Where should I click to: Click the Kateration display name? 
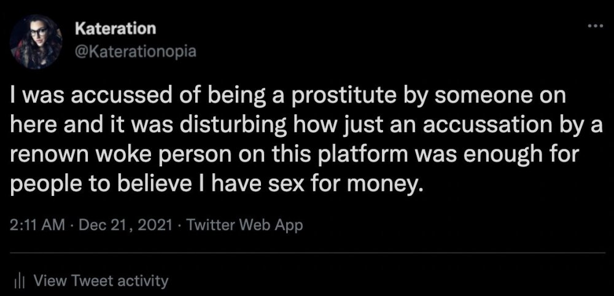(115, 28)
